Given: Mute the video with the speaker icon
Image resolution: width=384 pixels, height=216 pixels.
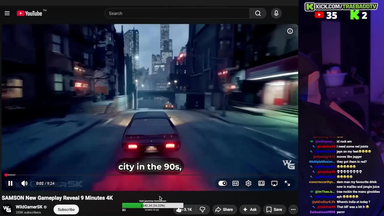Looking at the screenshot, I should click(24, 183).
